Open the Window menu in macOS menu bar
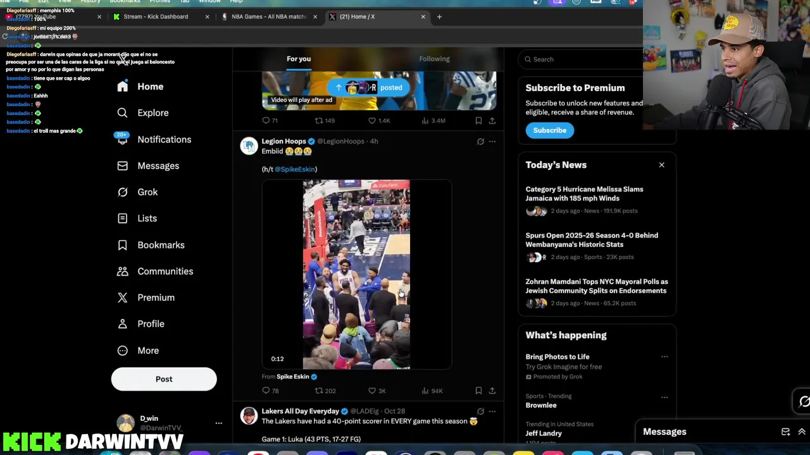This screenshot has height=455, width=810. click(209, 2)
